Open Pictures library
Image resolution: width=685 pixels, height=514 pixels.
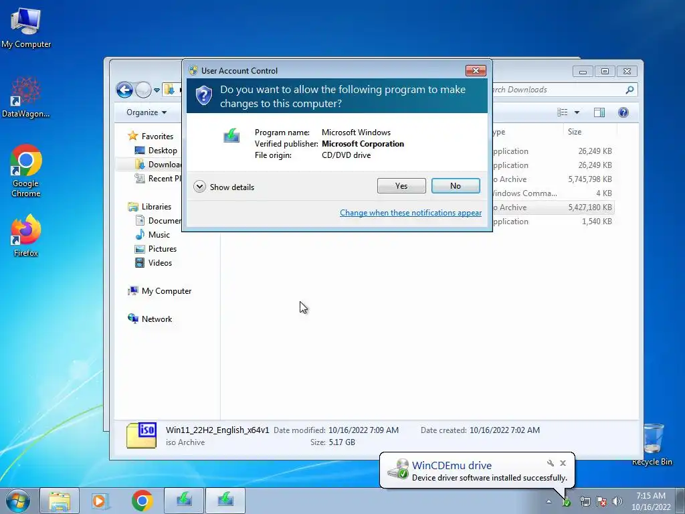click(156, 249)
